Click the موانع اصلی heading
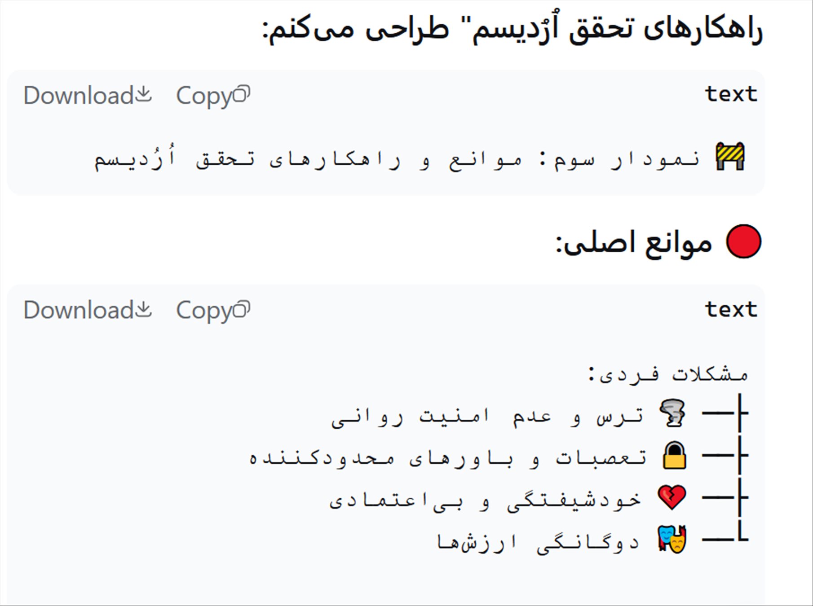 (x=634, y=243)
